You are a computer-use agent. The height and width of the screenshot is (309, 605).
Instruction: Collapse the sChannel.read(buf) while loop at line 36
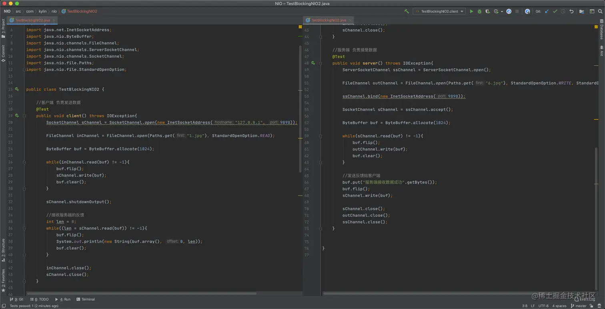tap(24, 228)
